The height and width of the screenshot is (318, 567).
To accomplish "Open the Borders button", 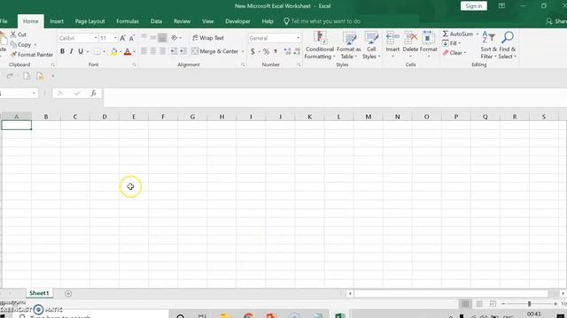I will (x=97, y=51).
